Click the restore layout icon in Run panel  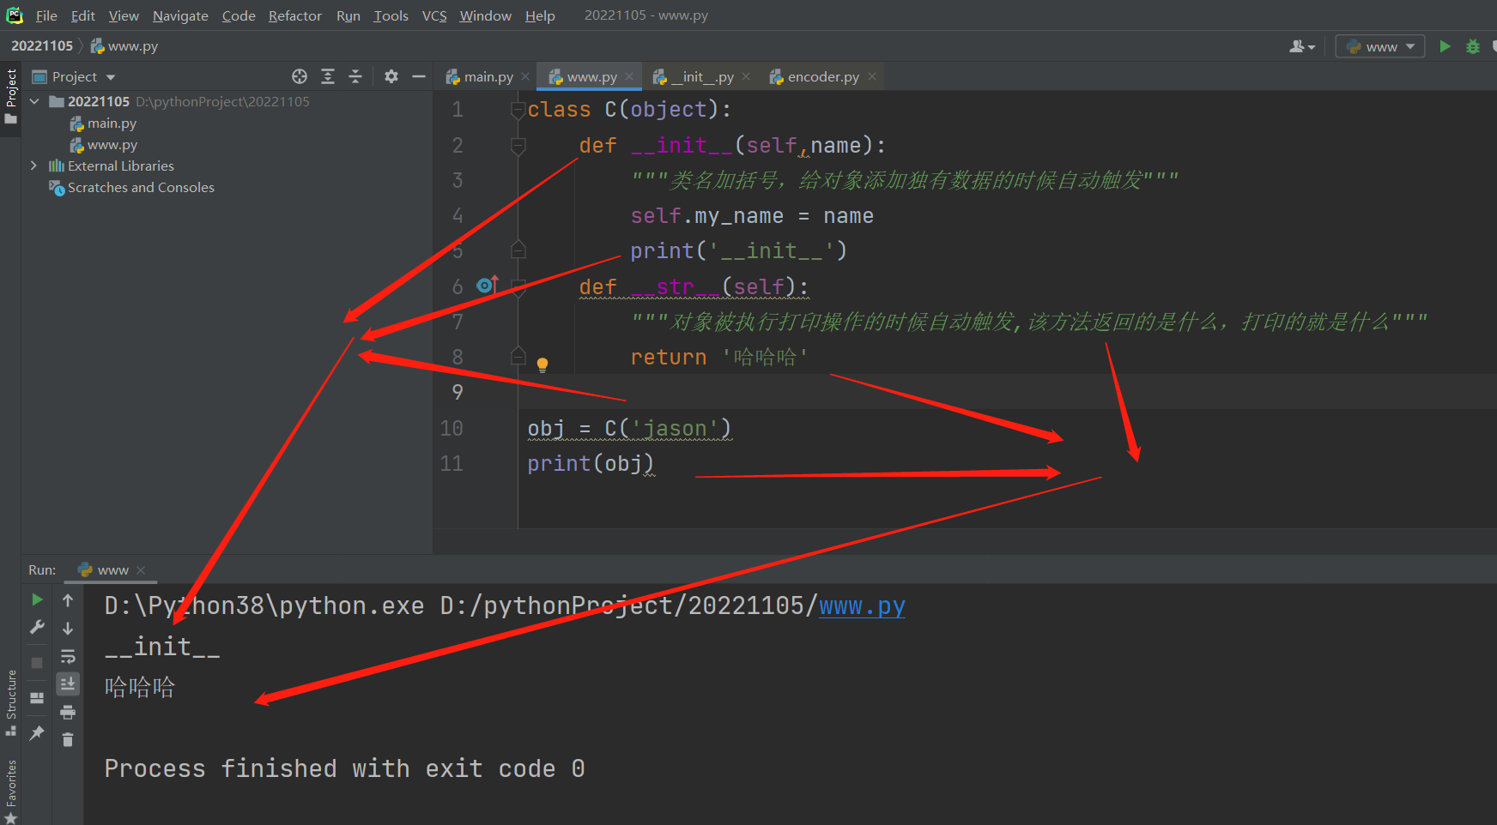coord(37,698)
